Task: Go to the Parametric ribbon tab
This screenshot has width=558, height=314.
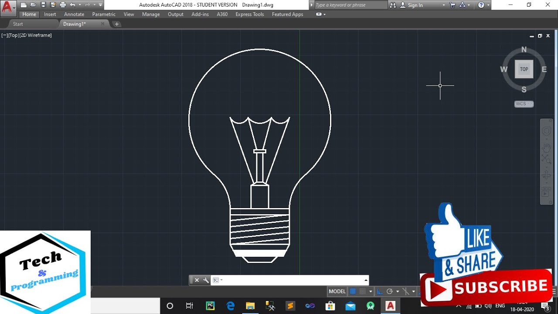Action: tap(104, 14)
